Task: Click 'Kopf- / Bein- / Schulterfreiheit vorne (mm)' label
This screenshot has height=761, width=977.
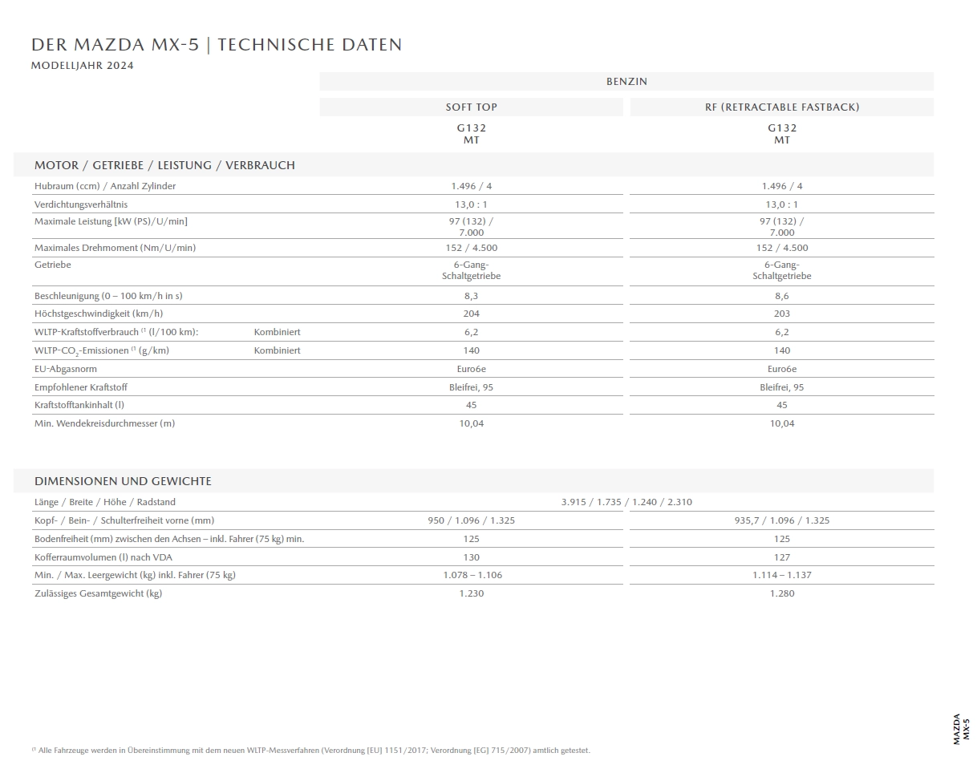Action: pyautogui.click(x=124, y=520)
